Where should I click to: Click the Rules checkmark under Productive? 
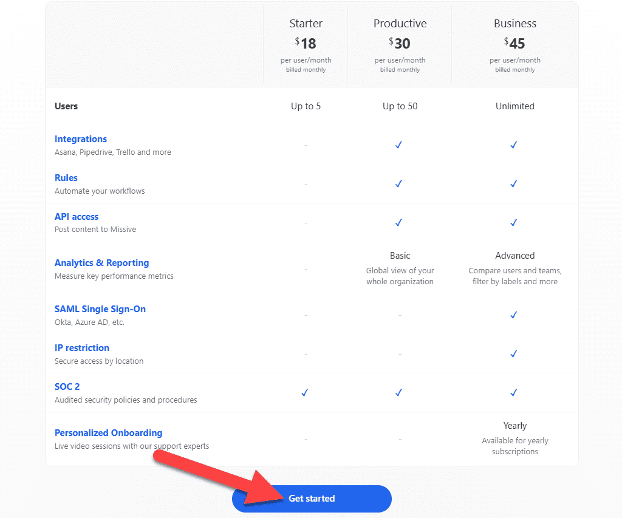pyautogui.click(x=398, y=183)
